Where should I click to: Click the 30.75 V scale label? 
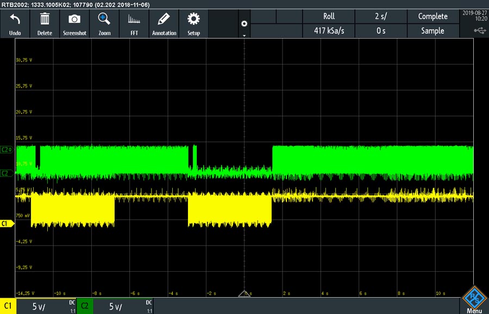pos(24,60)
